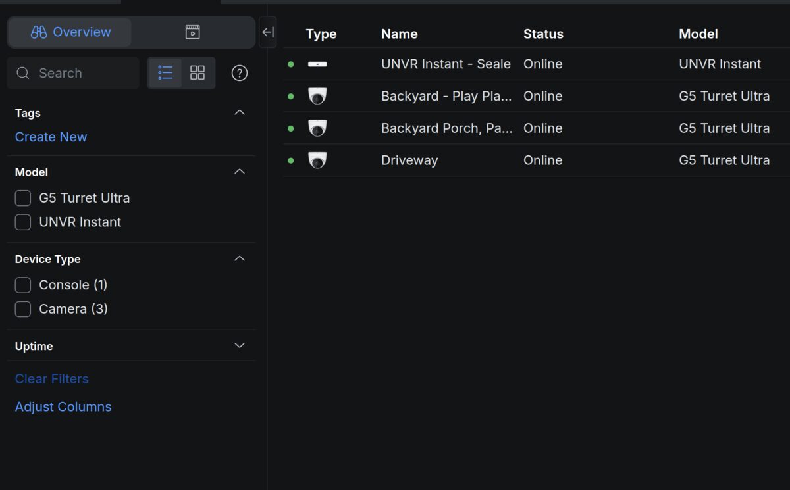Click the Backyard Porch camera icon
790x490 pixels.
tap(317, 128)
